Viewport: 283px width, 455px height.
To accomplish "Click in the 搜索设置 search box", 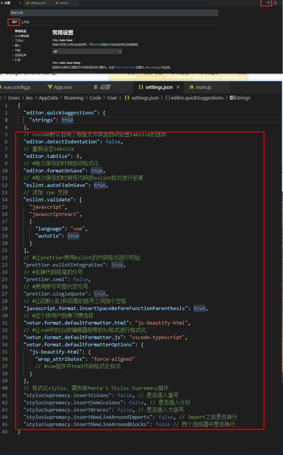I will tap(114, 13).
